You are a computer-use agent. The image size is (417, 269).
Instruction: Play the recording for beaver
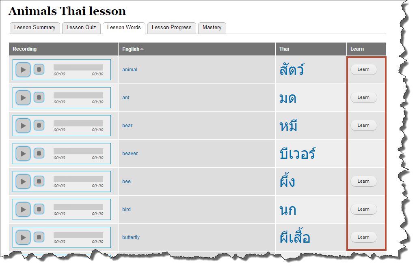(x=23, y=154)
